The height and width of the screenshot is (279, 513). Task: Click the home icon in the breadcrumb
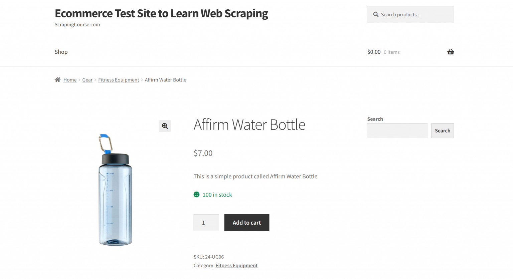pyautogui.click(x=57, y=79)
